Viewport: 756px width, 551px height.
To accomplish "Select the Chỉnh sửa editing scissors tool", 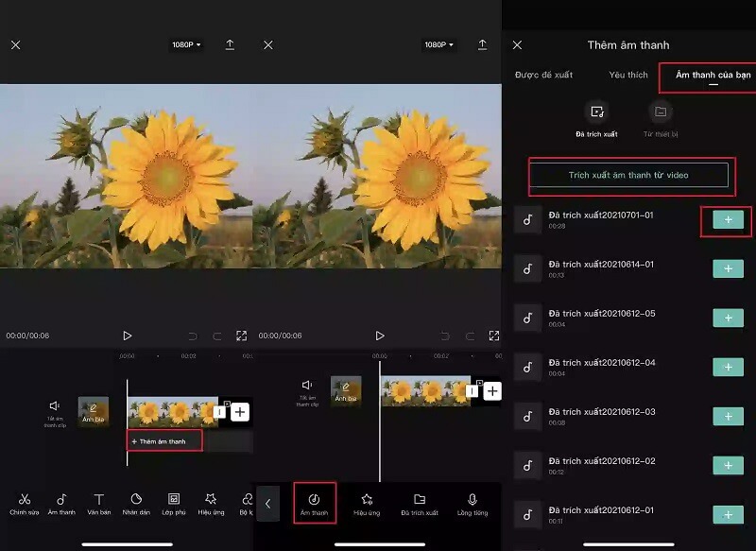I will [x=25, y=498].
